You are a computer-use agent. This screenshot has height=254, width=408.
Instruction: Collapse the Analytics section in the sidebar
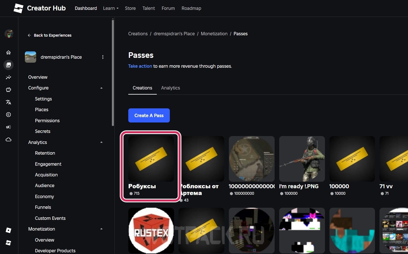coord(101,142)
